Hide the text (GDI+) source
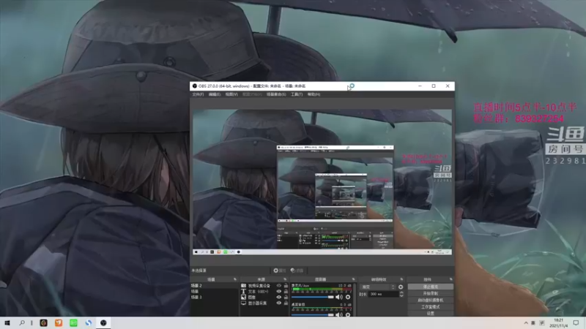 [x=279, y=291]
